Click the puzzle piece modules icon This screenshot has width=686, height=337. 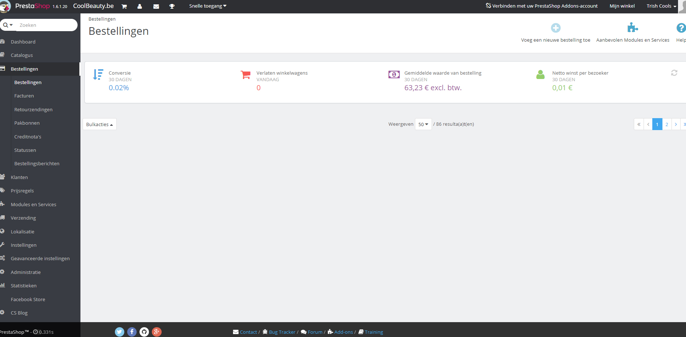[x=633, y=28]
